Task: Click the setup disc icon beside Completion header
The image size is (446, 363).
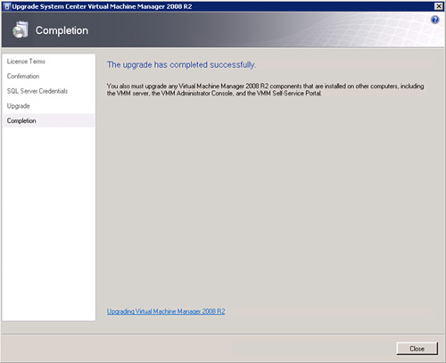Action: point(21,29)
